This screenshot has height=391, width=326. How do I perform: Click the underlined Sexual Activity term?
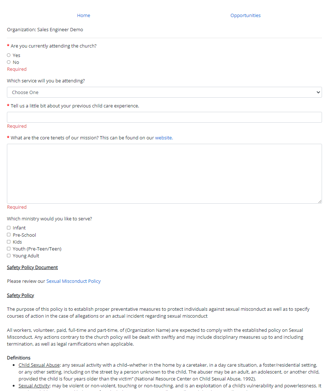(34, 386)
